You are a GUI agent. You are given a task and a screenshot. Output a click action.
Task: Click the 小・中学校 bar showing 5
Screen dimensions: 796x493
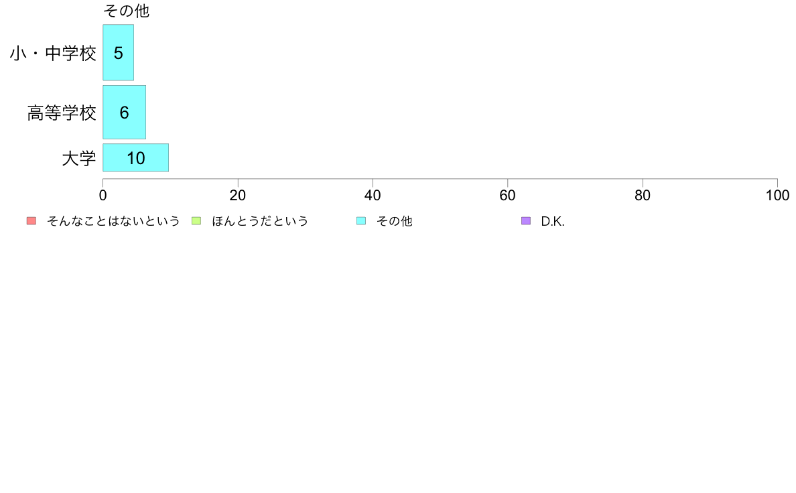coord(119,52)
